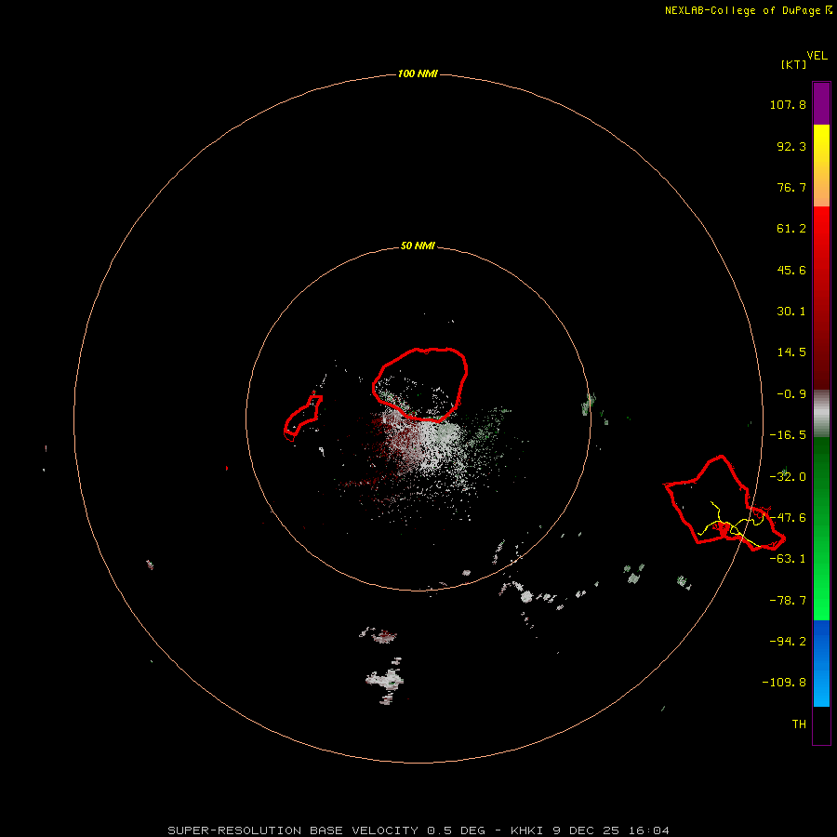Select the -47.6 velocity scale value

(788, 518)
